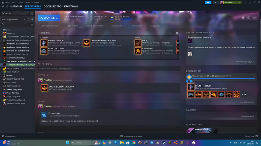This screenshot has height=146, width=261.
Task: Open Руководства link
Action: pyautogui.click(x=137, y=26)
